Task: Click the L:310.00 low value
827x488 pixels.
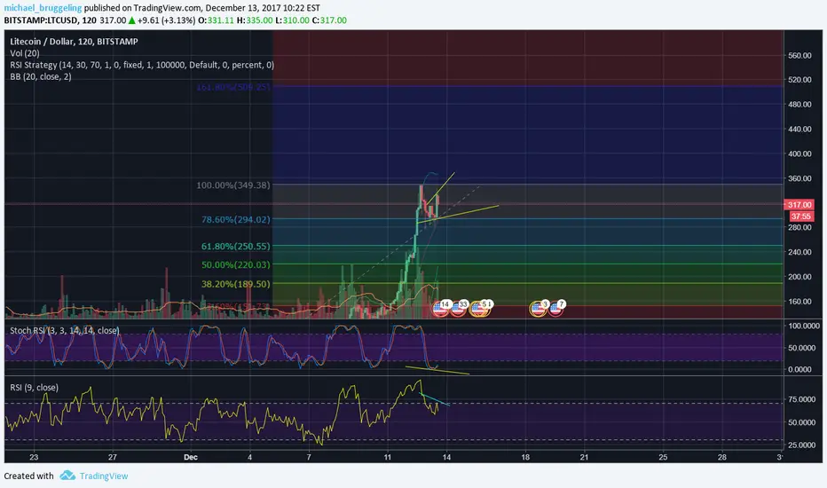Action: (x=292, y=20)
